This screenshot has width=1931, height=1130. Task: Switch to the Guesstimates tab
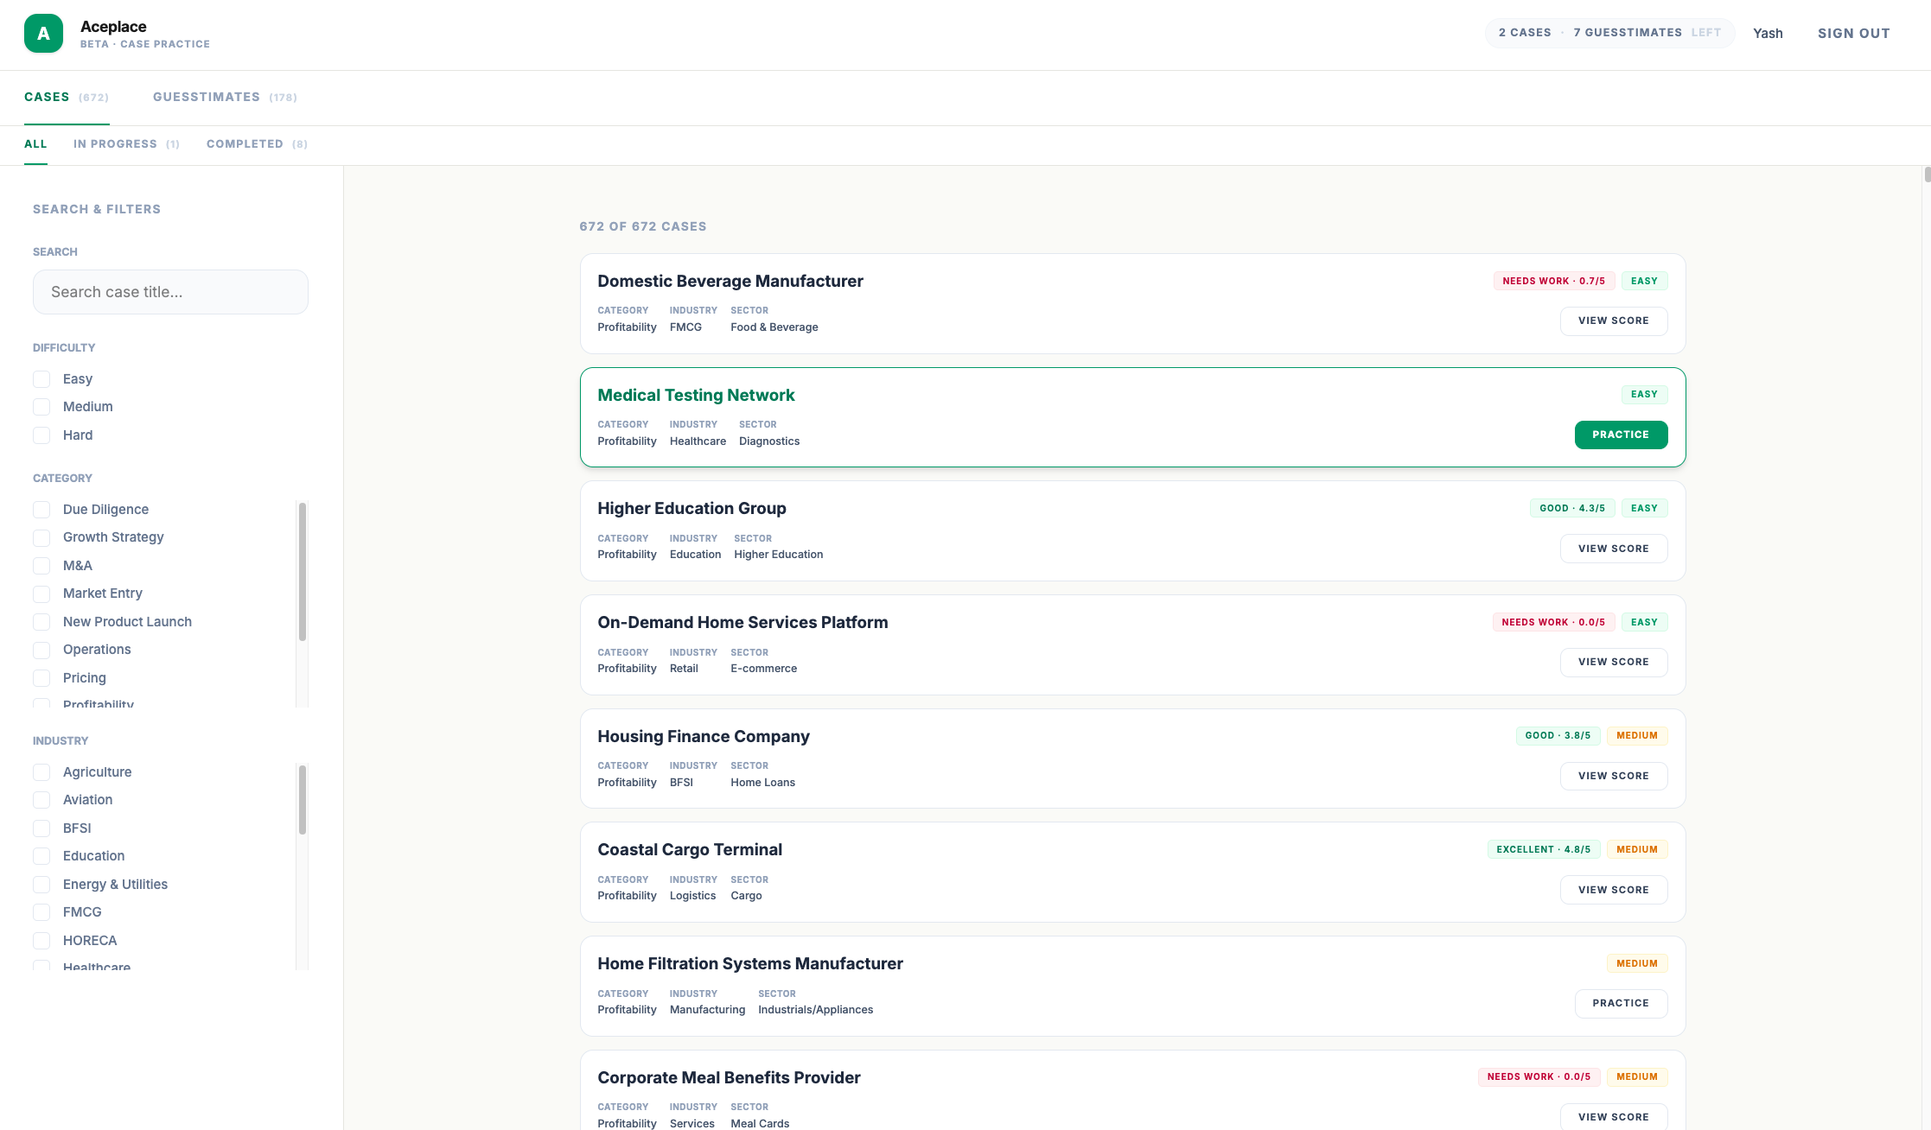pyautogui.click(x=225, y=97)
